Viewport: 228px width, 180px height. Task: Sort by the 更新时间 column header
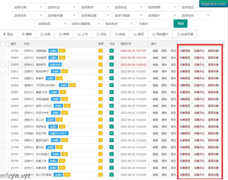(126, 44)
